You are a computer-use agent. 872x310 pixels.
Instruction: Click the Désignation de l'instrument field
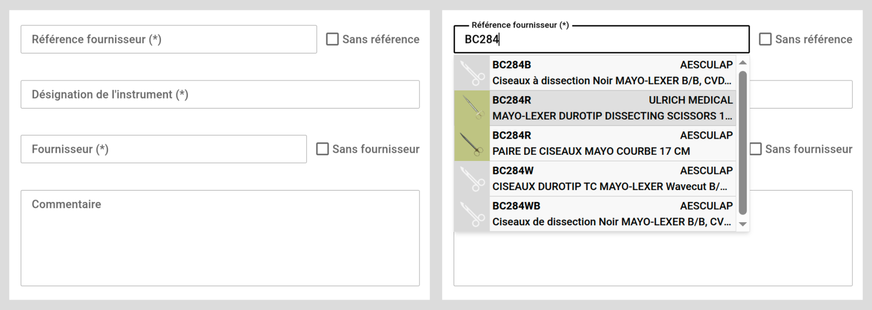point(220,95)
